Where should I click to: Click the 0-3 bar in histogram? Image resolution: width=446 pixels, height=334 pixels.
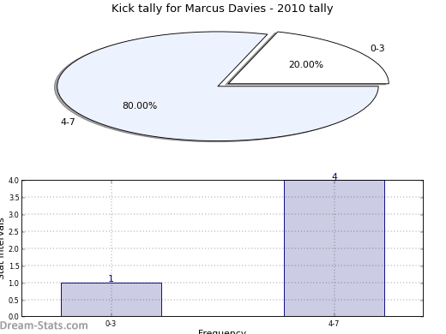(x=111, y=300)
